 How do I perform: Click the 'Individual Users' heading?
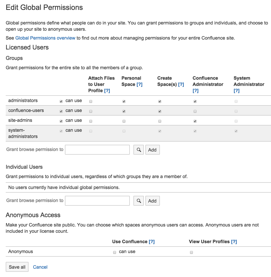pos(24,167)
